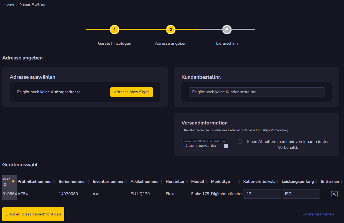
Task: Enable the Abholtermin vereinbaren checkbox
Action: click(240, 142)
